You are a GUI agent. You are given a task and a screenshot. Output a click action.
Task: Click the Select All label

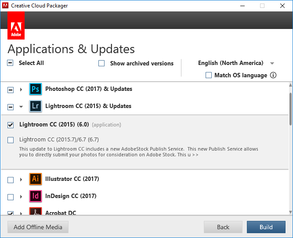click(x=31, y=63)
